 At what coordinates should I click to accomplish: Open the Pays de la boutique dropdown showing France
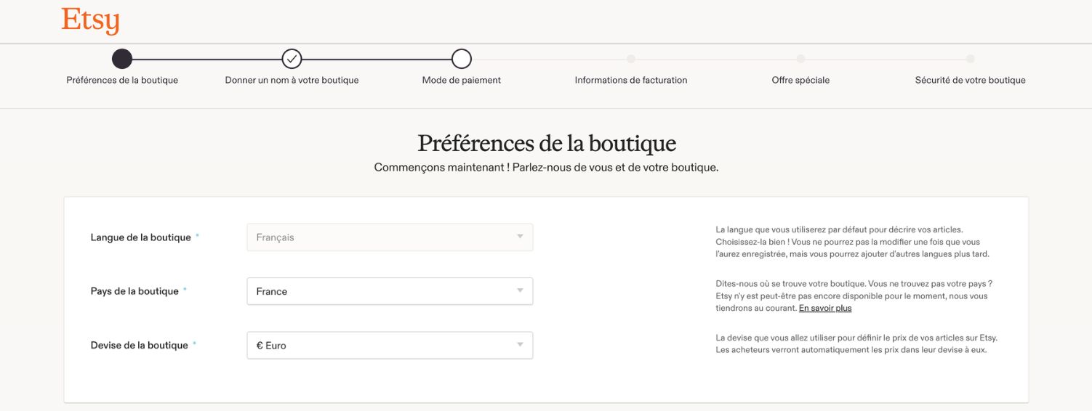click(390, 291)
